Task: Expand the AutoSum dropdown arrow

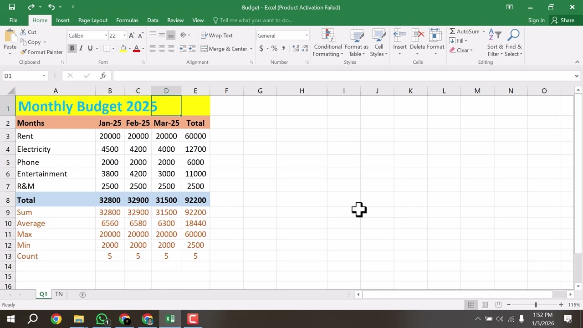Action: pos(484,32)
